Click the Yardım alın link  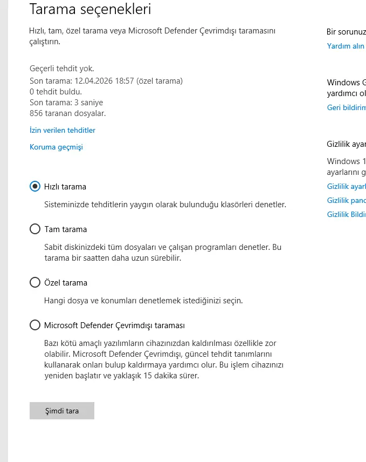click(346, 46)
